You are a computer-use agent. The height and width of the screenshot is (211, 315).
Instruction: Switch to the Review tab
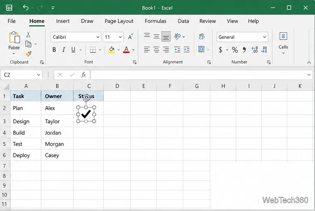[208, 21]
